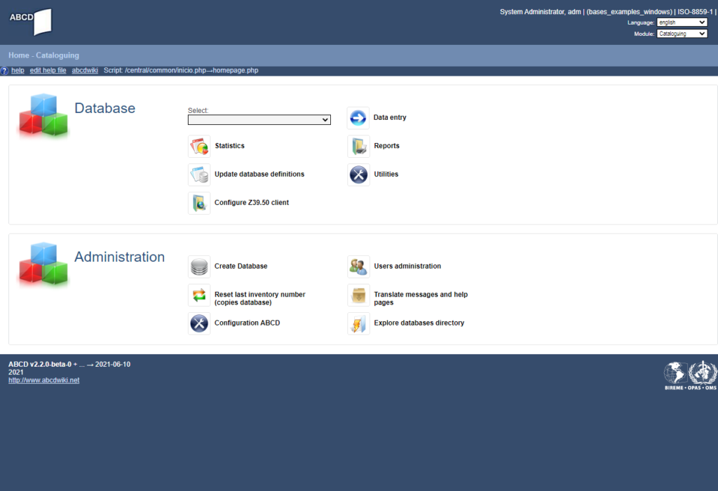
Task: Open the help link
Action: pyautogui.click(x=18, y=70)
